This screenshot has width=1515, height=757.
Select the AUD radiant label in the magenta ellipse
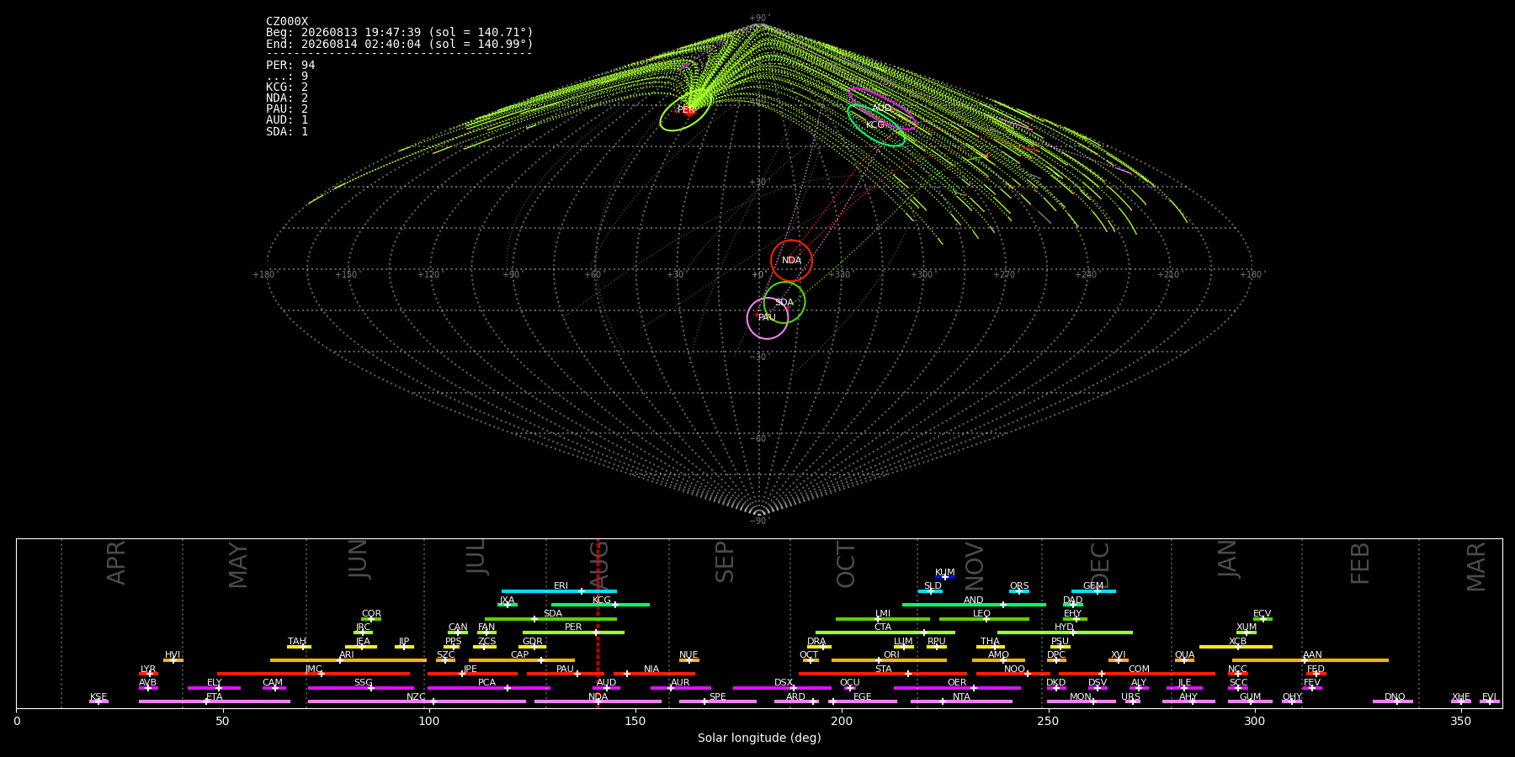click(881, 108)
